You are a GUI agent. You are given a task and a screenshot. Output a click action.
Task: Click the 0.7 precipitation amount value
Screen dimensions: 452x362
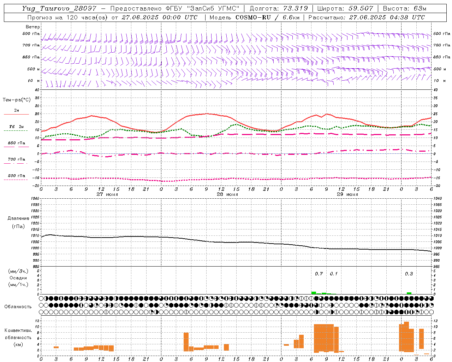[x=319, y=274]
